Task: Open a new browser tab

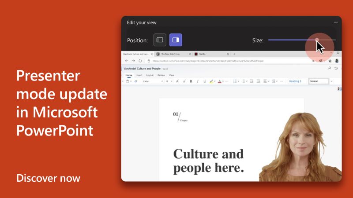Action: [234, 54]
